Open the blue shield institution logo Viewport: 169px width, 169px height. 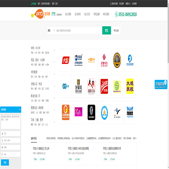pyautogui.click(x=78, y=60)
